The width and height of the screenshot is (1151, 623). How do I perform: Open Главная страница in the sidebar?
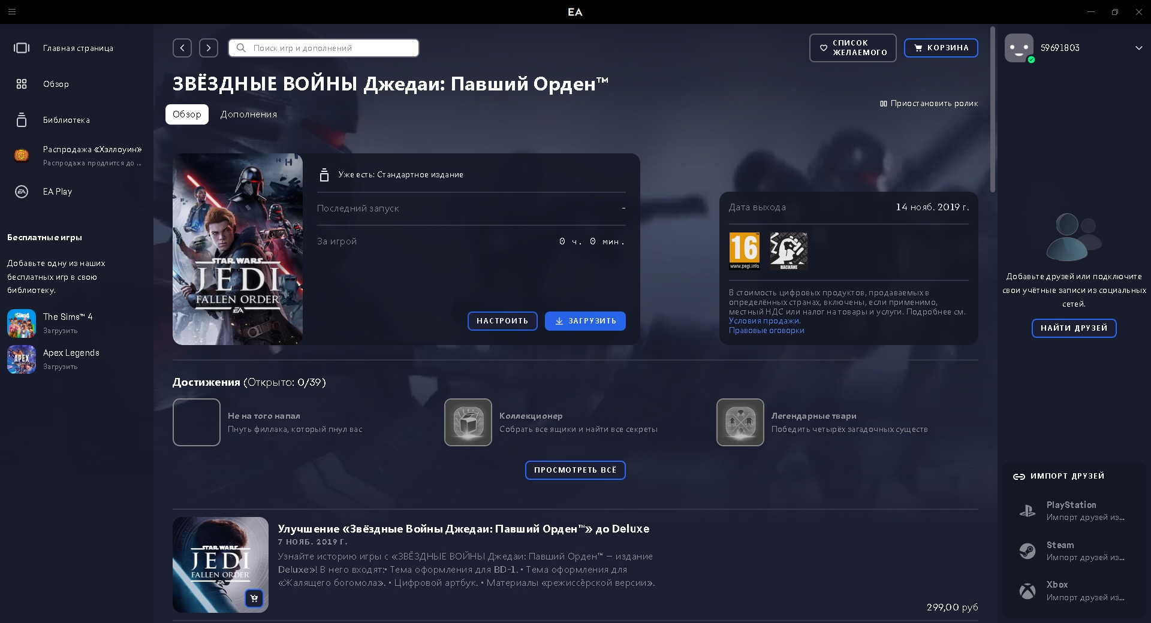pos(78,48)
